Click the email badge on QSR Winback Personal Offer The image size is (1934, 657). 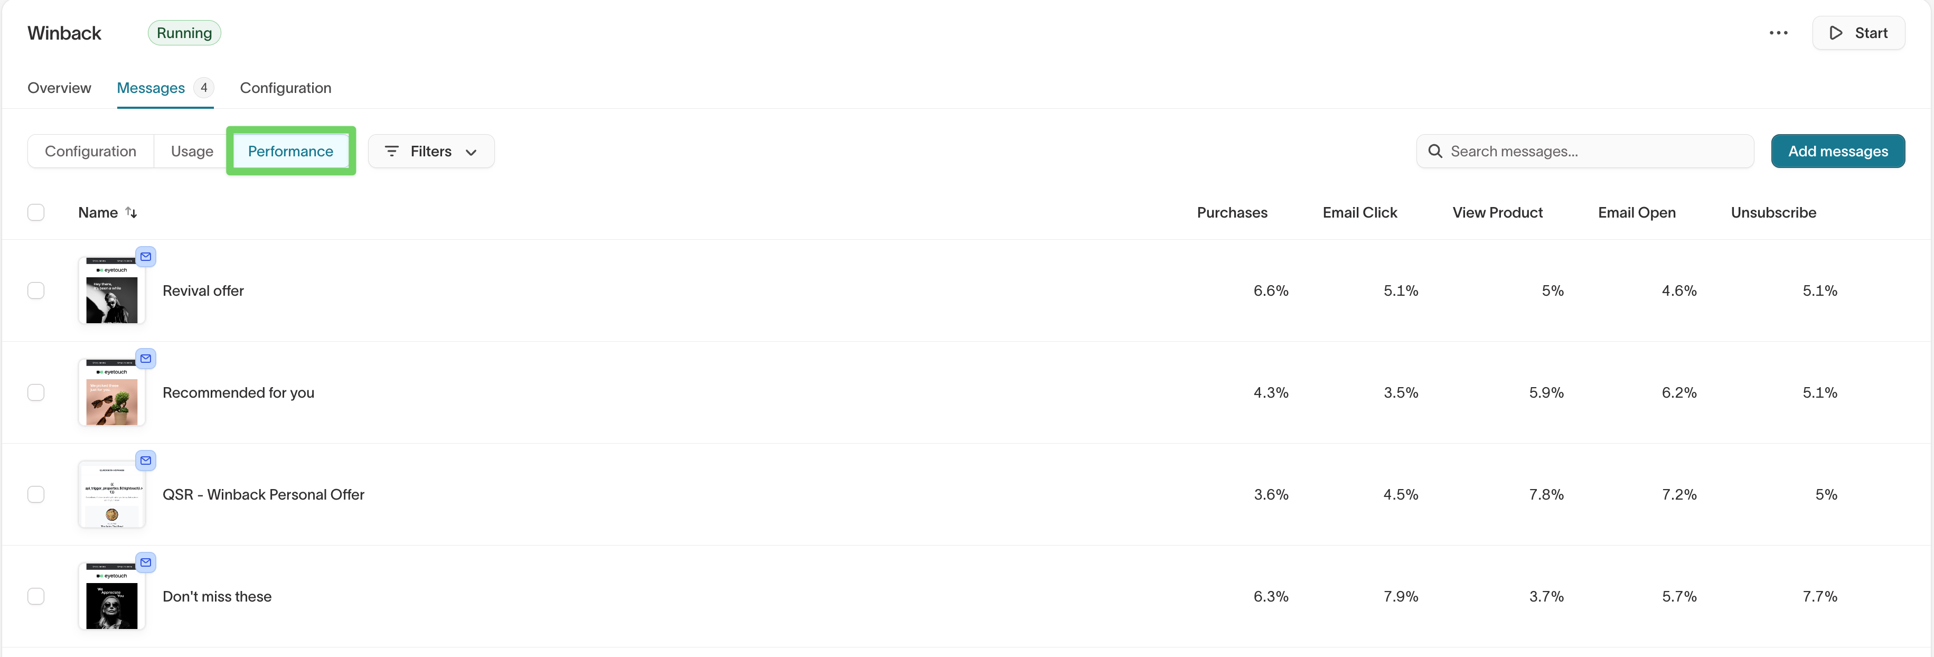click(x=146, y=461)
